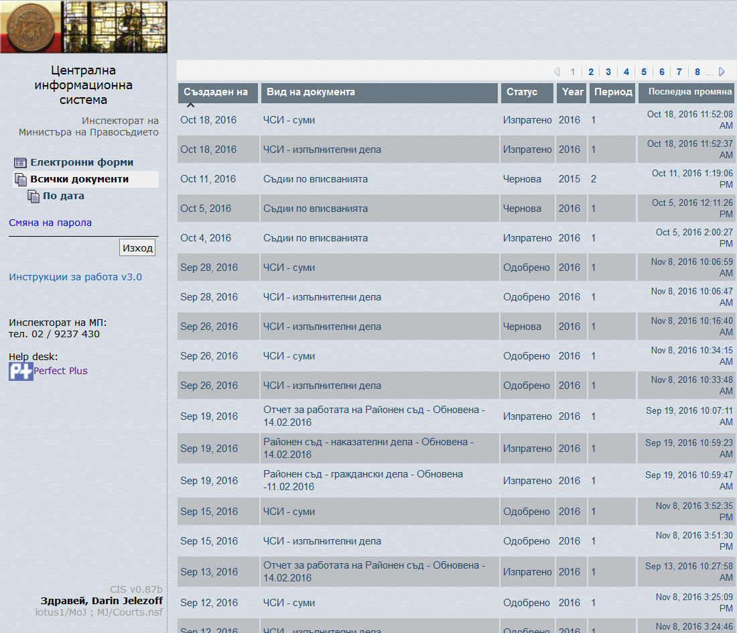Click the Изход logout button
Image resolution: width=737 pixels, height=633 pixels.
tap(137, 248)
